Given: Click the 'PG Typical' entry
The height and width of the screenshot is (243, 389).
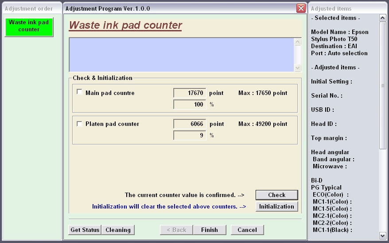Looking at the screenshot, I should coord(326,188).
